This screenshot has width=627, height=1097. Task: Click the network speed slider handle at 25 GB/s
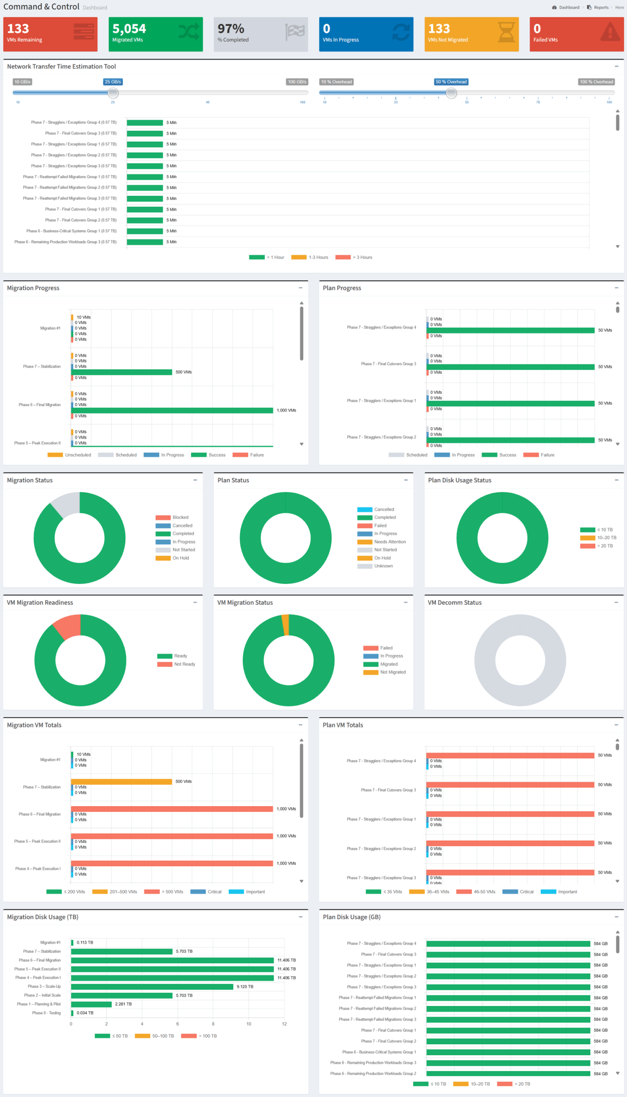[x=113, y=93]
